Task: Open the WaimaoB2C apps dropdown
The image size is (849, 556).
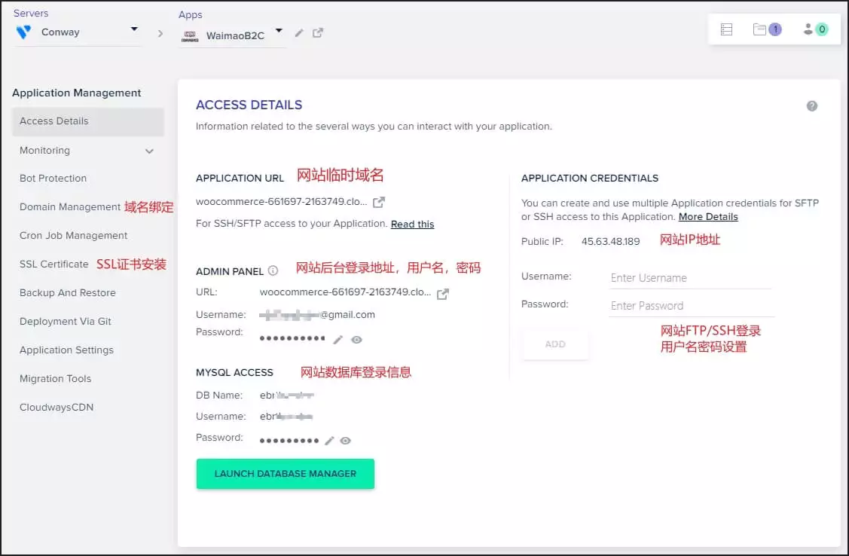Action: tap(279, 32)
